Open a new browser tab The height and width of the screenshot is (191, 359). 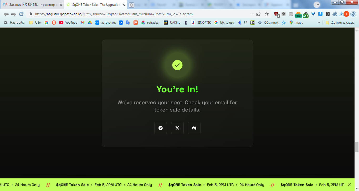click(x=132, y=5)
